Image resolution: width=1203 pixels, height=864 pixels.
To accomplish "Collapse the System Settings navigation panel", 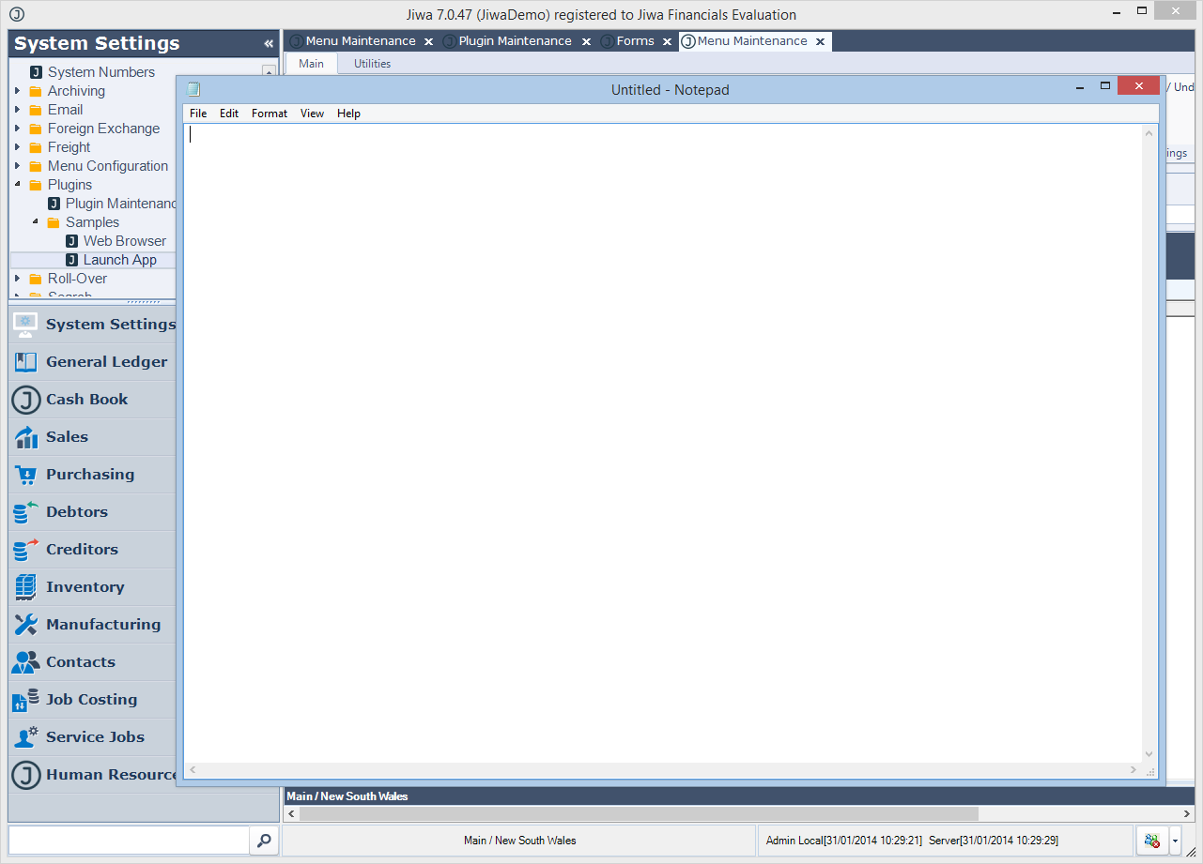I will point(269,44).
